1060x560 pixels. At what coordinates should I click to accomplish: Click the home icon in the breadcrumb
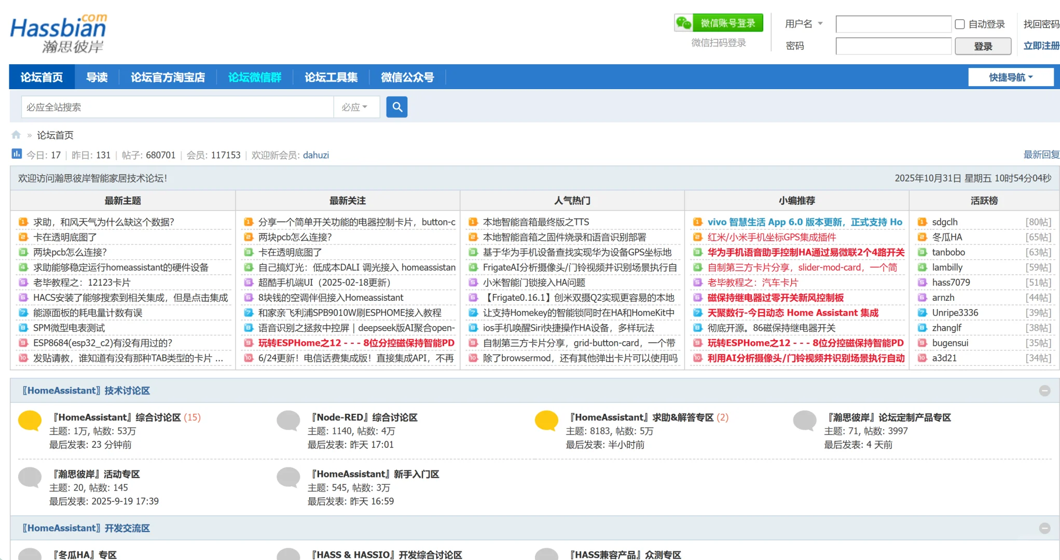pos(16,134)
